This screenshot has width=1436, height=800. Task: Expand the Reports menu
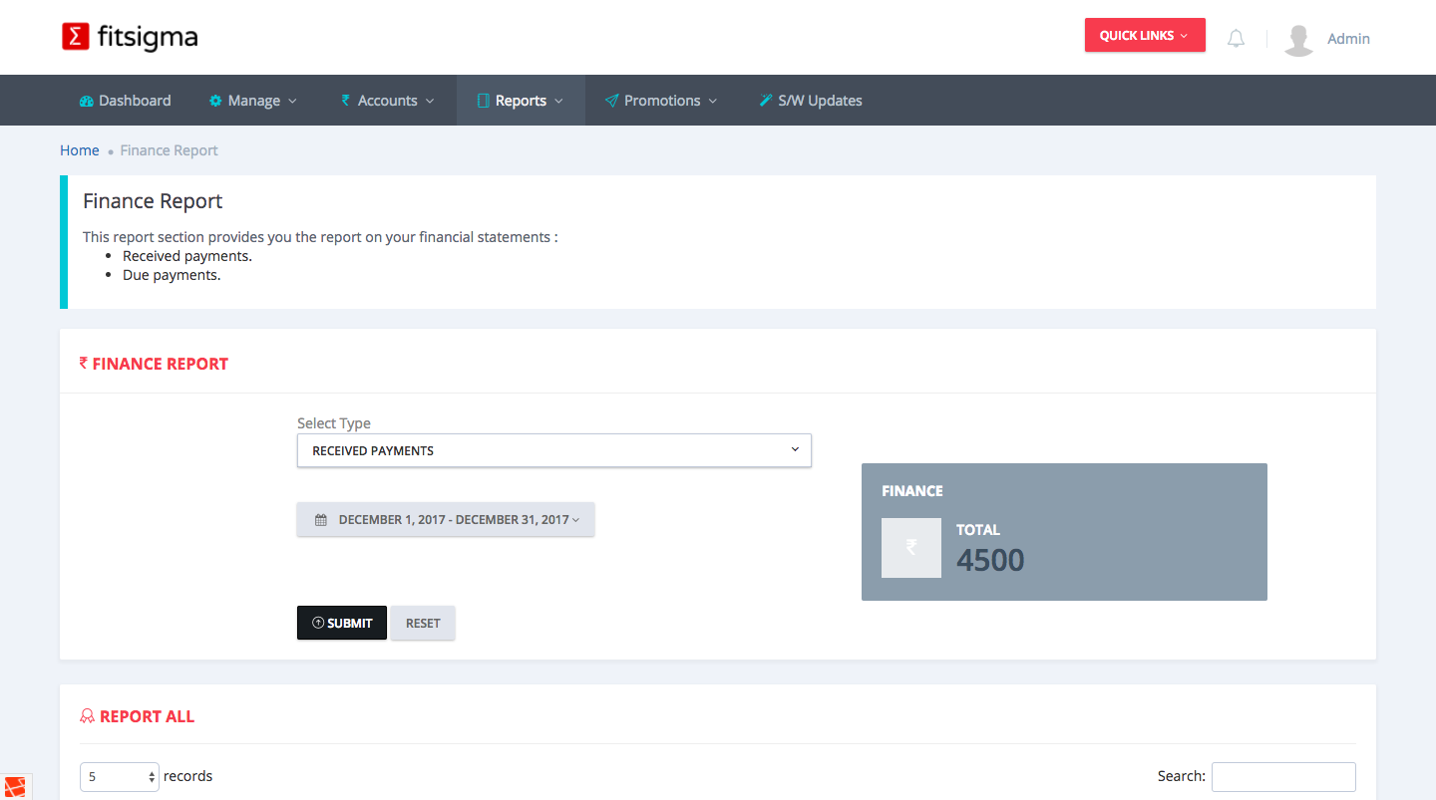tap(521, 101)
